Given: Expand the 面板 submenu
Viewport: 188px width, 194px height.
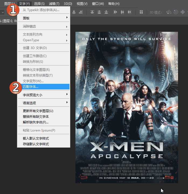Looking at the screenshot, I should click(x=43, y=18).
